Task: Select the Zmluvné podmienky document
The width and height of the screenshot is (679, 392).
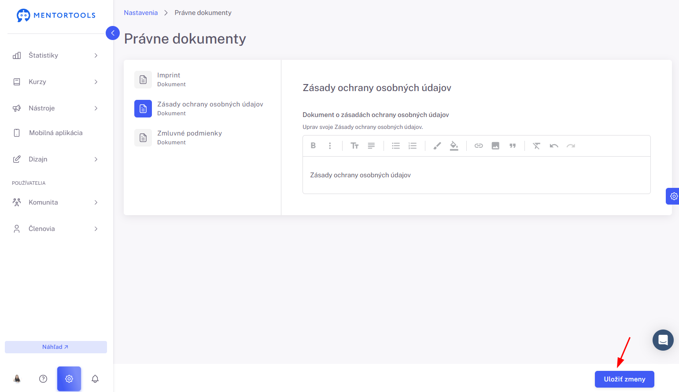Action: point(202,138)
